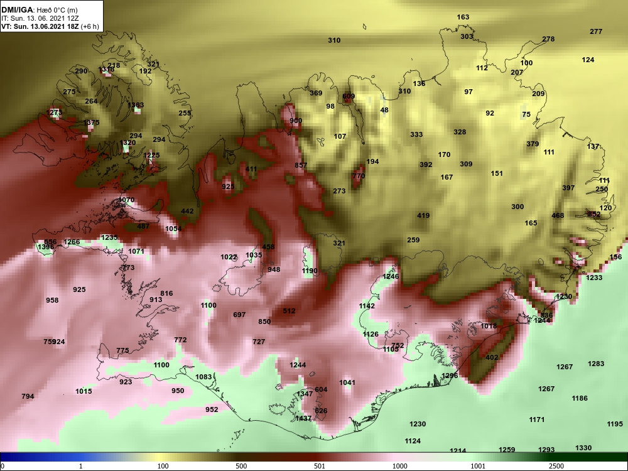Click the map value '1142'

tap(367, 306)
